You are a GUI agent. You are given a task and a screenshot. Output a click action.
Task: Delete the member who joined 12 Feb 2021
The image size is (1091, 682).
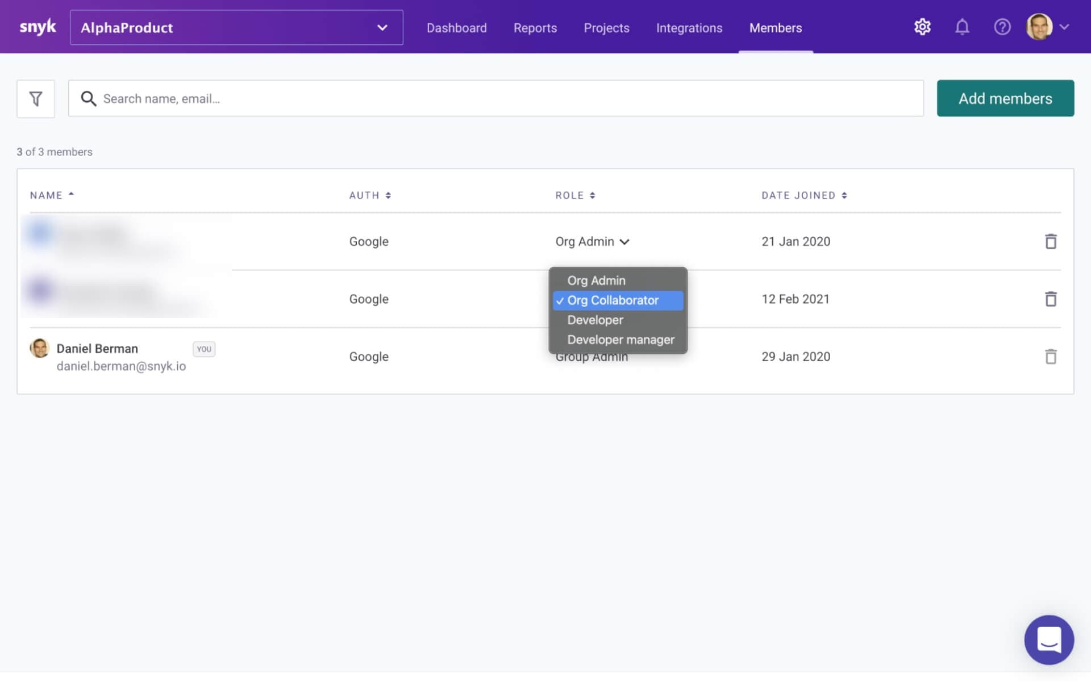(1051, 299)
